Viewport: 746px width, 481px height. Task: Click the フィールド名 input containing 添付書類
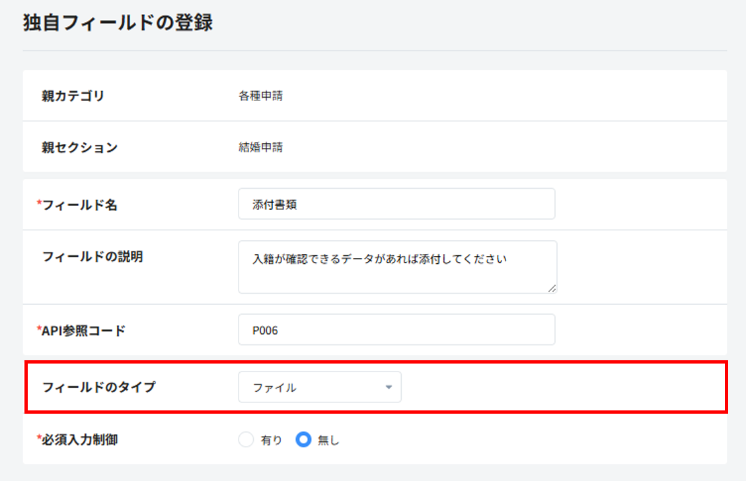396,204
